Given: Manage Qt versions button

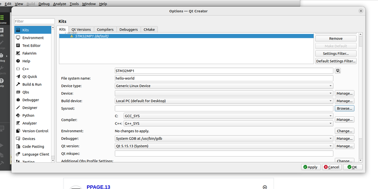Looking at the screenshot, I should (x=344, y=146).
